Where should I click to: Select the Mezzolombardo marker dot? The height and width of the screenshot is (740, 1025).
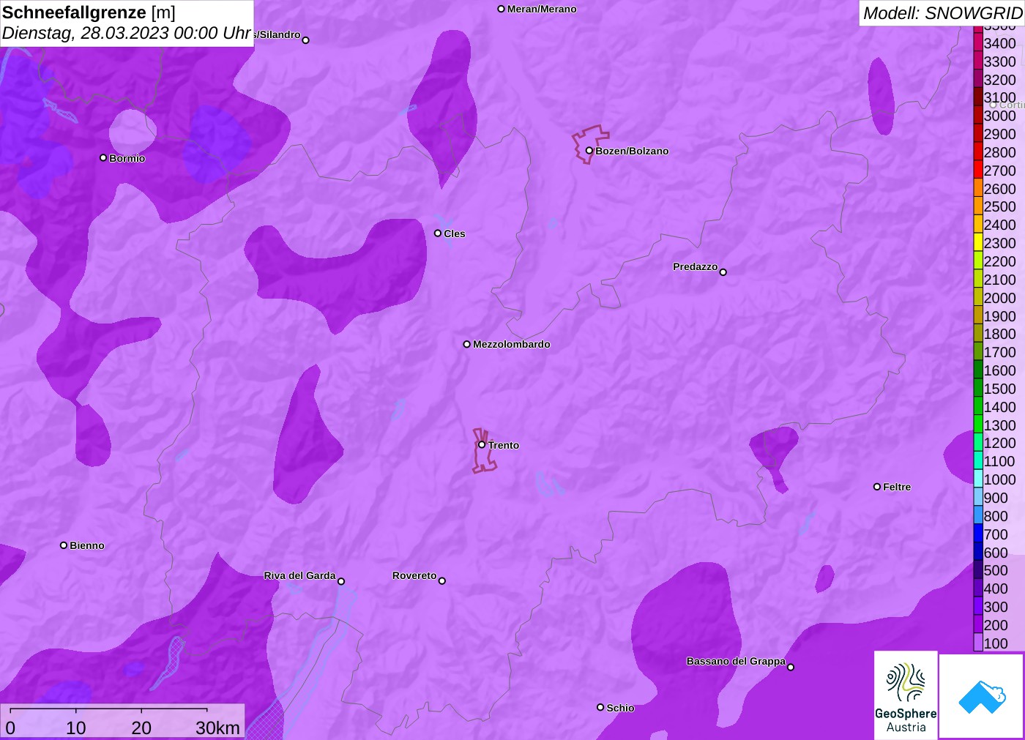(x=467, y=344)
